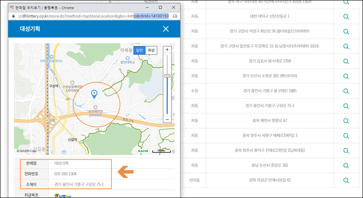The width and height of the screenshot is (363, 198).
Task: Click the 구성역 station label on map
Action: coord(54,86)
